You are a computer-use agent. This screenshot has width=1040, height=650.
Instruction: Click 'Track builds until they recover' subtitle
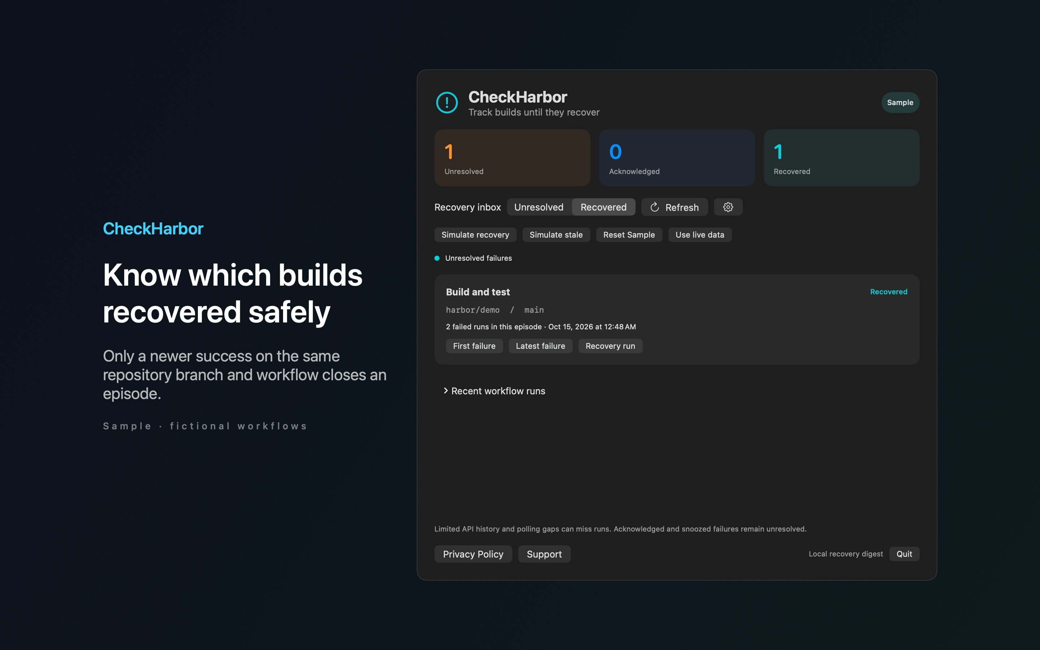534,112
